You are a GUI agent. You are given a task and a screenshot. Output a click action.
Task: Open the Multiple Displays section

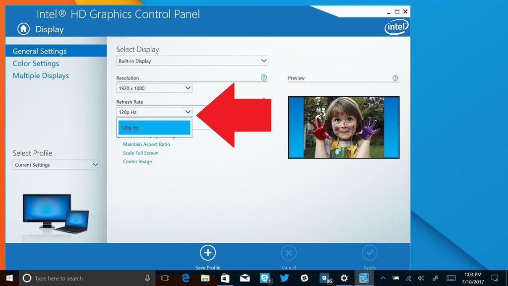coord(41,75)
